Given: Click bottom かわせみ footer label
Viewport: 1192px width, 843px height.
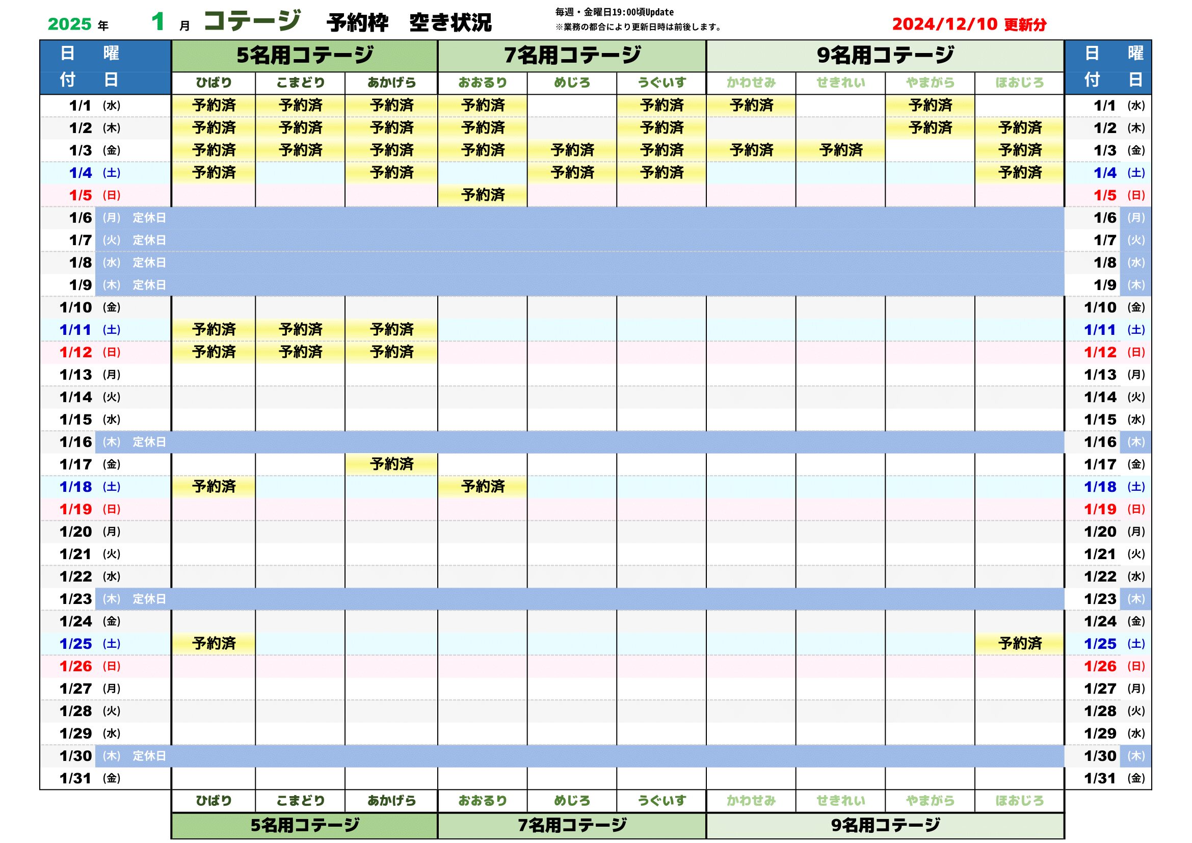Looking at the screenshot, I should pyautogui.click(x=751, y=801).
